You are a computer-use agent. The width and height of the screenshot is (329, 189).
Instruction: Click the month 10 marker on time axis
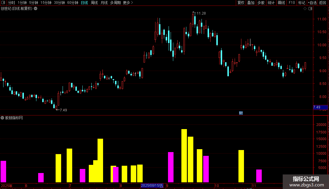[217, 186]
